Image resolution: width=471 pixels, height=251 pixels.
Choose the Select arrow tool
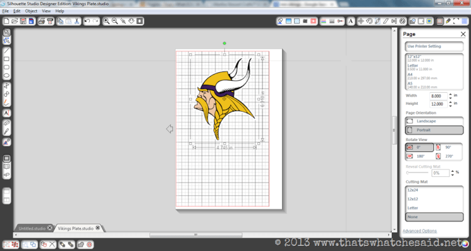pyautogui.click(x=7, y=32)
